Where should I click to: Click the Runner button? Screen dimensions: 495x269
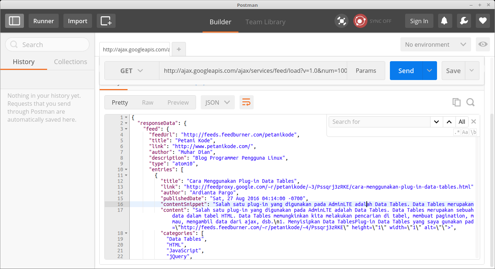pyautogui.click(x=43, y=21)
